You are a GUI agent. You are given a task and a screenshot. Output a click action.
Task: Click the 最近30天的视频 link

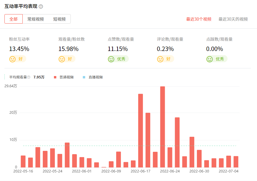pos(234,19)
